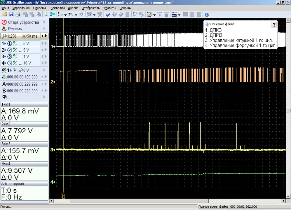Viewport: 291px width, 210px height.
Task: Click trigger delay 000:00:00.180.000 value
Action: (22, 77)
